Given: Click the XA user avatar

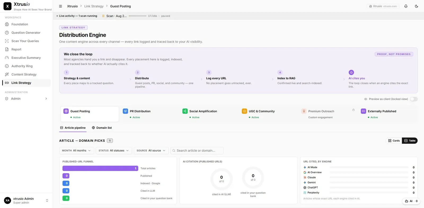Looking at the screenshot, I should 7,201.
